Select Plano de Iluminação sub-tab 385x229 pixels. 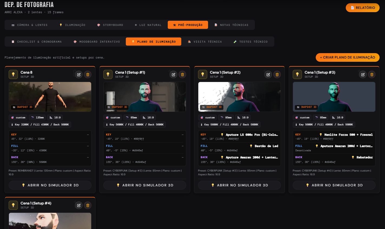(x=153, y=42)
